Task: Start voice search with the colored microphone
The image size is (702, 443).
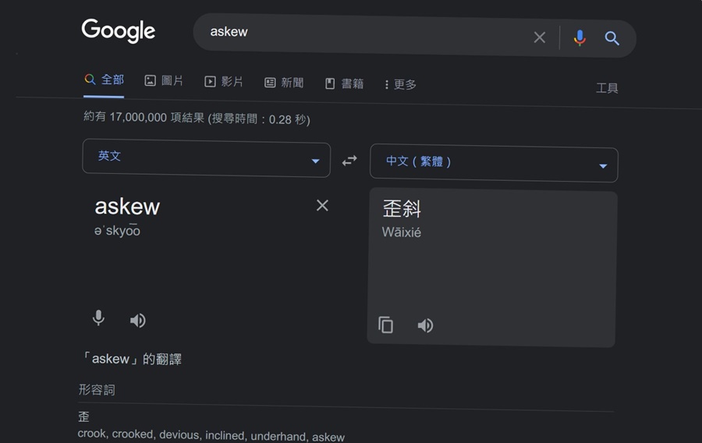Action: 580,38
